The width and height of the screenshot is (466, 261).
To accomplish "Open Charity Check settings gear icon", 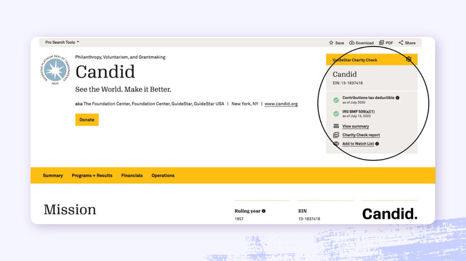I will coord(409,59).
